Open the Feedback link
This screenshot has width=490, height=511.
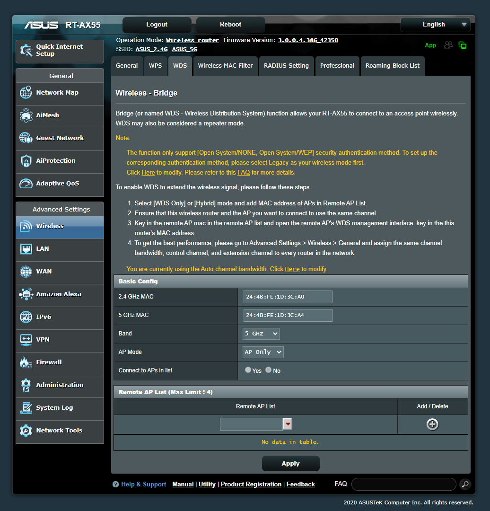(300, 485)
